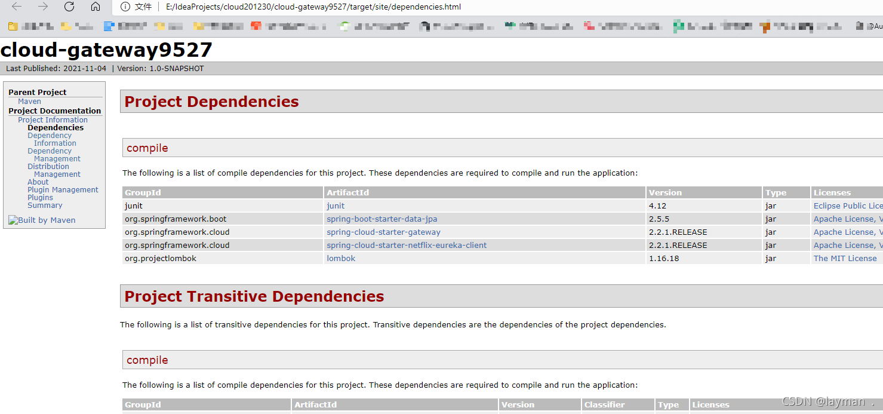The height and width of the screenshot is (414, 883).
Task: Click the browser forward arrow
Action: click(43, 7)
